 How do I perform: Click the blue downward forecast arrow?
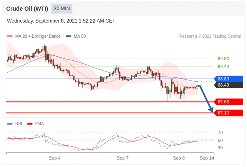pos(206,99)
